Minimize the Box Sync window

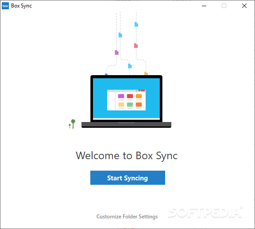[204, 6]
